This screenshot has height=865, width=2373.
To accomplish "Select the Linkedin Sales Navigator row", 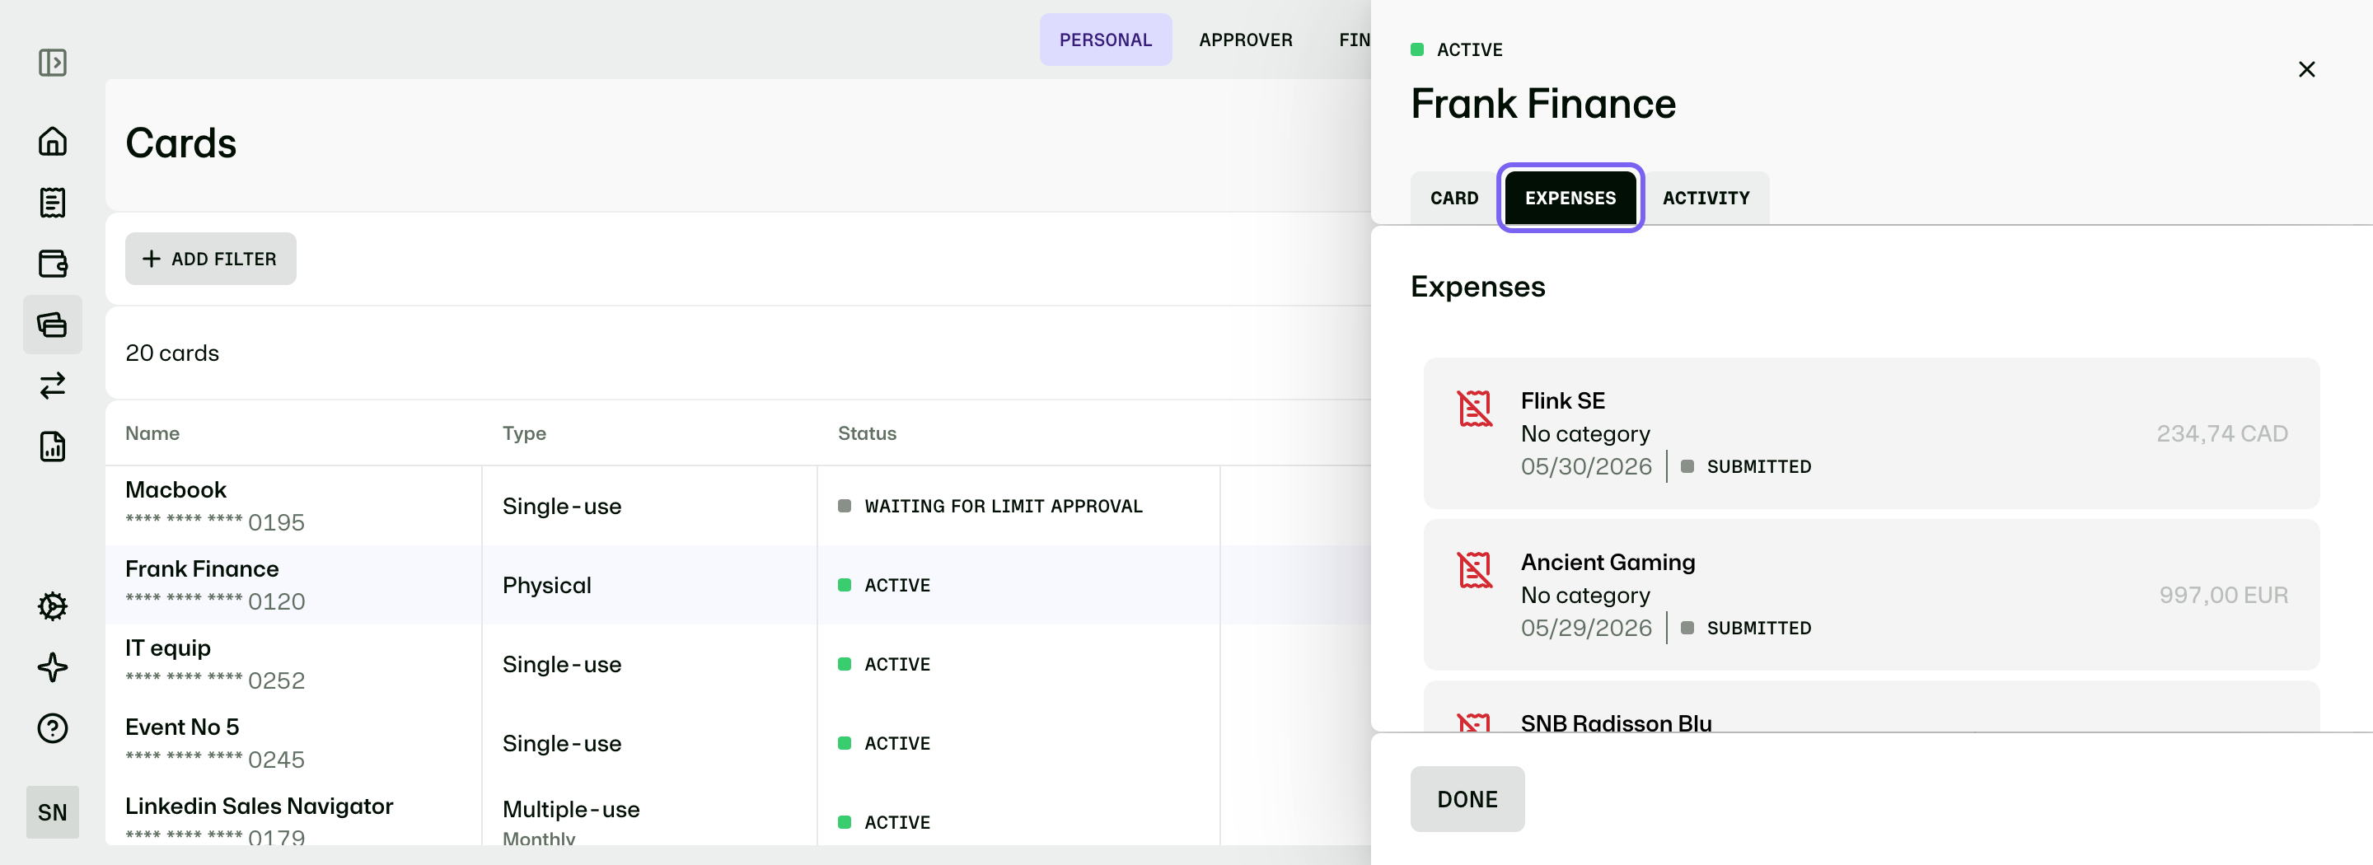I will (738, 814).
